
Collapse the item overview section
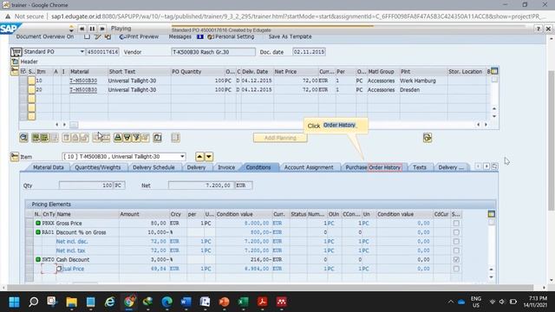[14, 71]
